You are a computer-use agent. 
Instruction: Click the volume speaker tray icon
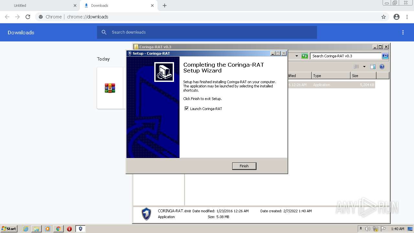pyautogui.click(x=367, y=229)
